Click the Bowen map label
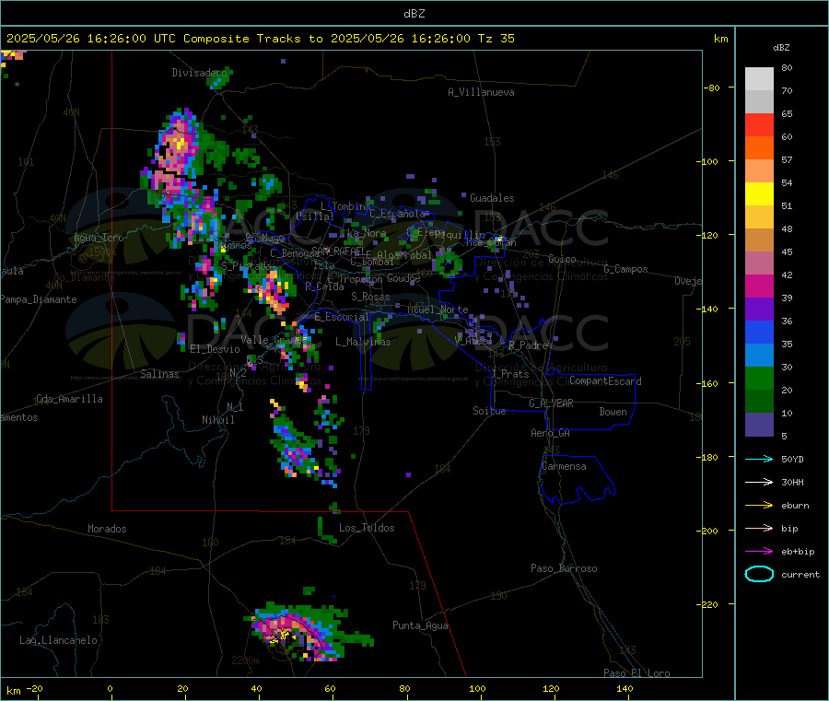Image resolution: width=829 pixels, height=701 pixels. pyautogui.click(x=613, y=411)
